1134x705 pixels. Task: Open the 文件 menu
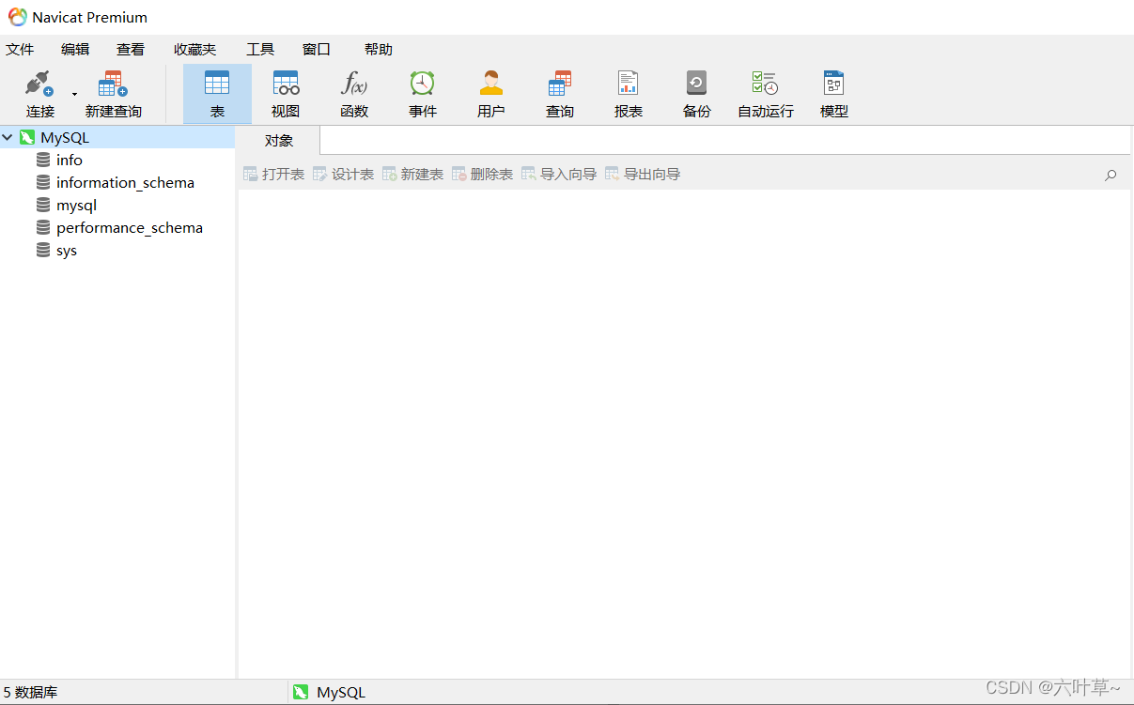coord(20,50)
